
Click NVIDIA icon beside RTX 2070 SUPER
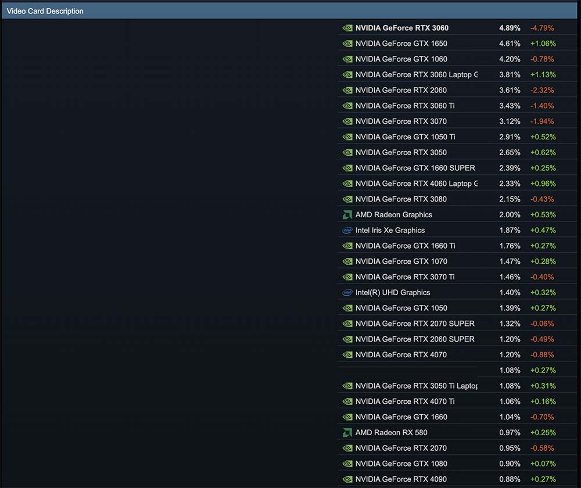[347, 324]
